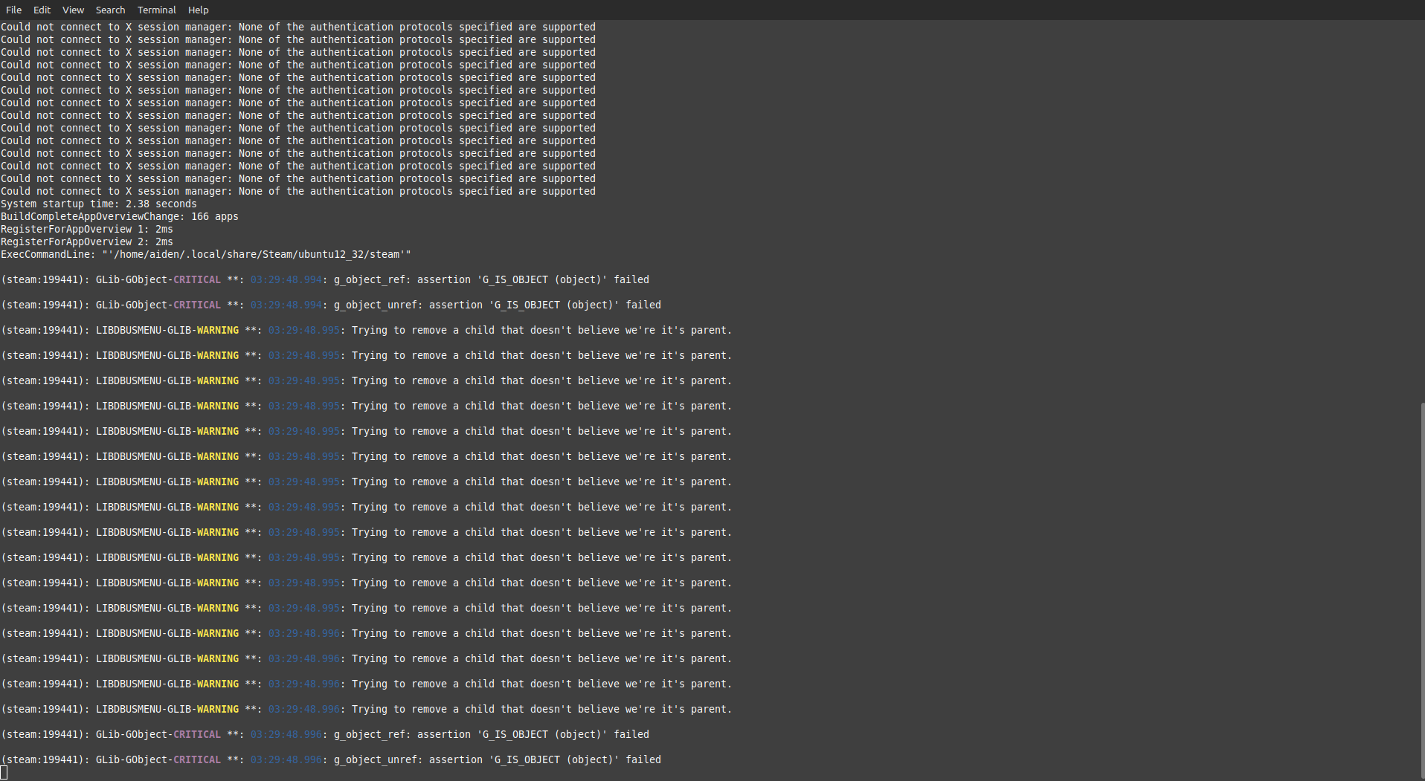Open the View menu
Image resolution: width=1425 pixels, height=781 pixels.
tap(72, 10)
